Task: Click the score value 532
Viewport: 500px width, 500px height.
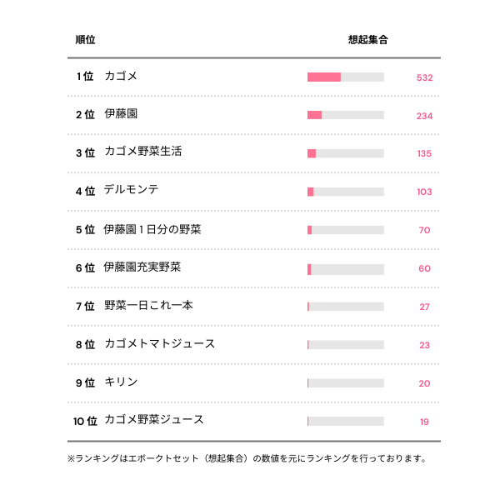Action: (424, 77)
